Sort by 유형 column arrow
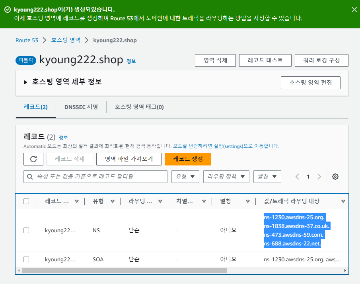 113,201
